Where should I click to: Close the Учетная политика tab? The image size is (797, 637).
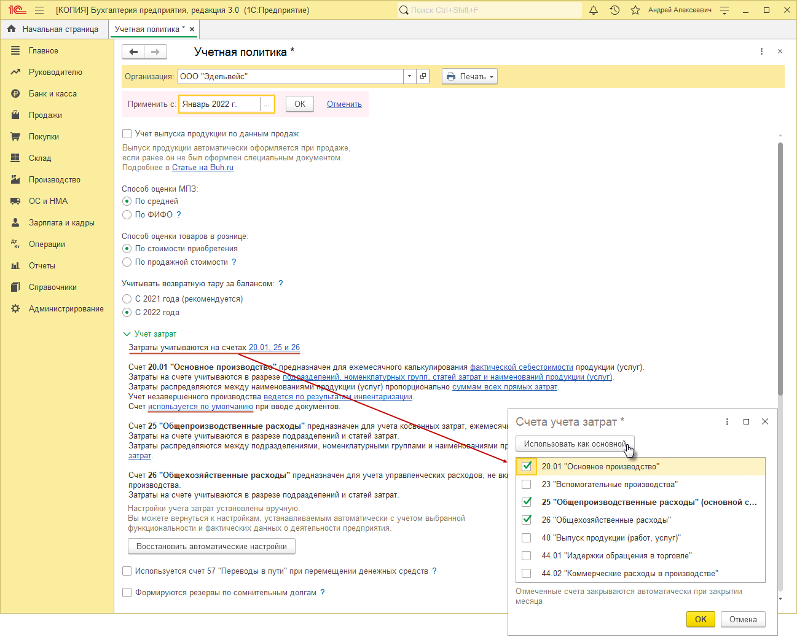192,29
